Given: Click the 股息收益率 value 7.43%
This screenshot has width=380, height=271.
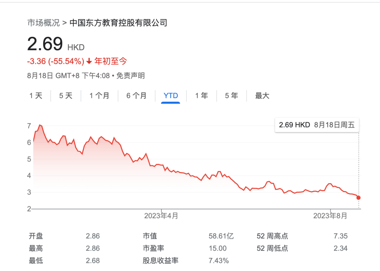Looking at the screenshot, I should [x=218, y=260].
